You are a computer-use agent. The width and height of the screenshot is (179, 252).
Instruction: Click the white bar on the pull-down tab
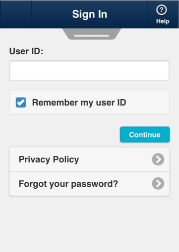pos(92,36)
